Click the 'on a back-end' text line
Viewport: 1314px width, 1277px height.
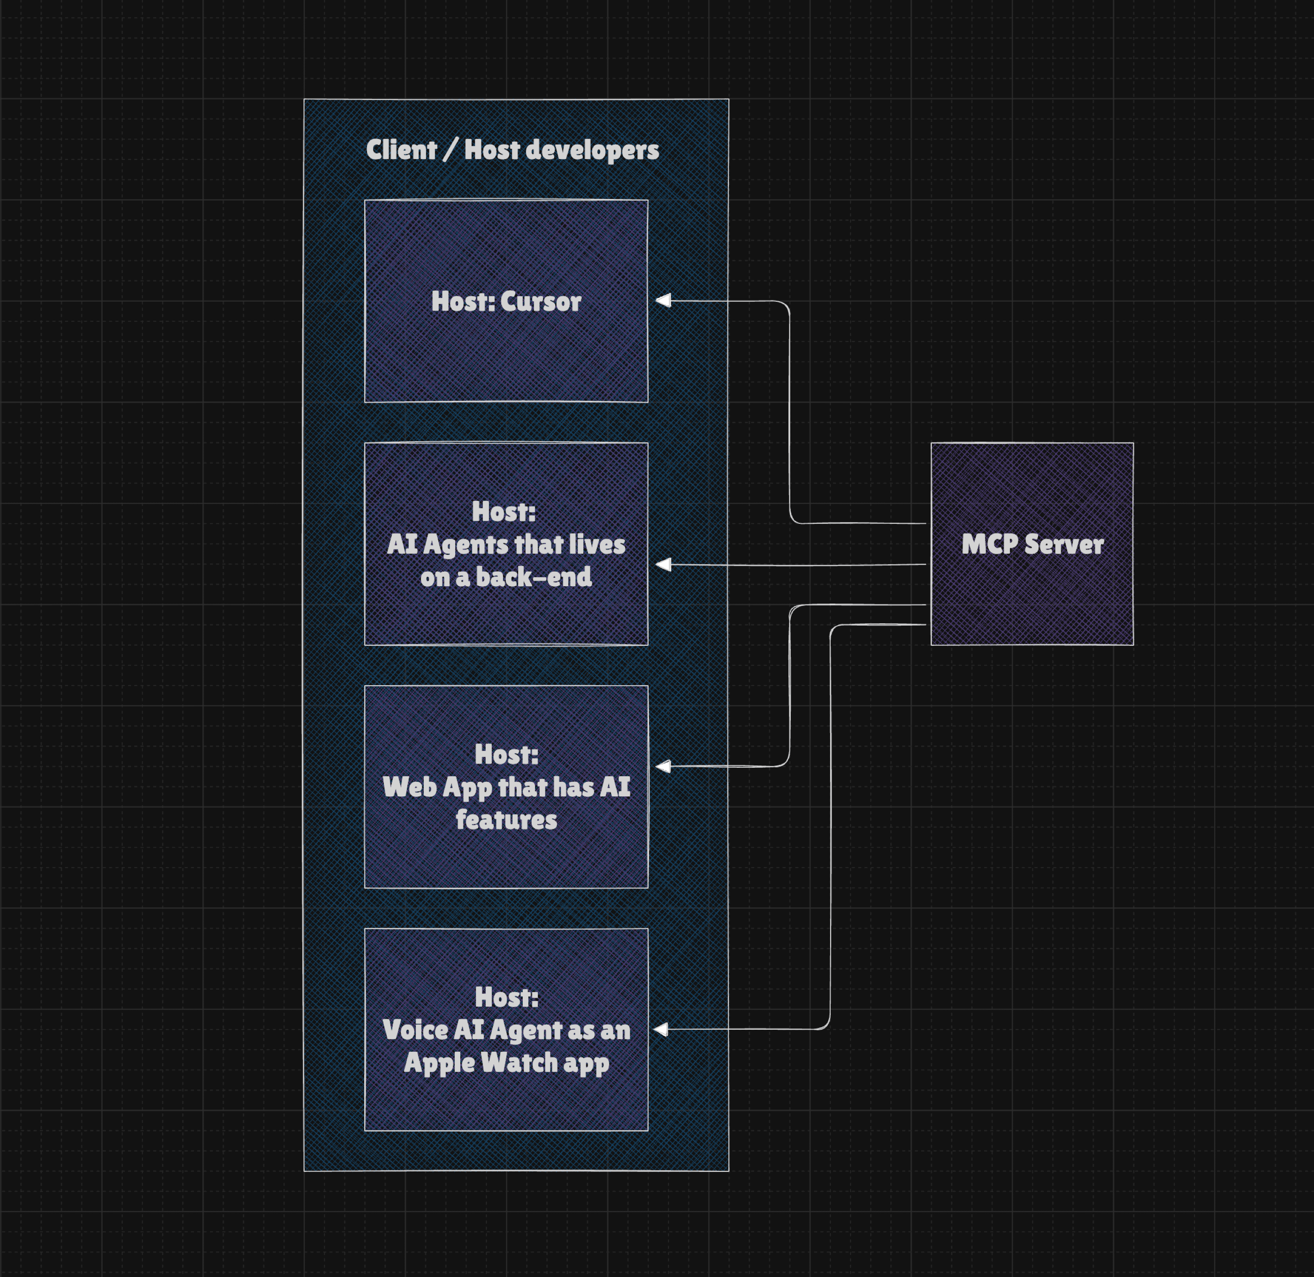[x=506, y=577]
